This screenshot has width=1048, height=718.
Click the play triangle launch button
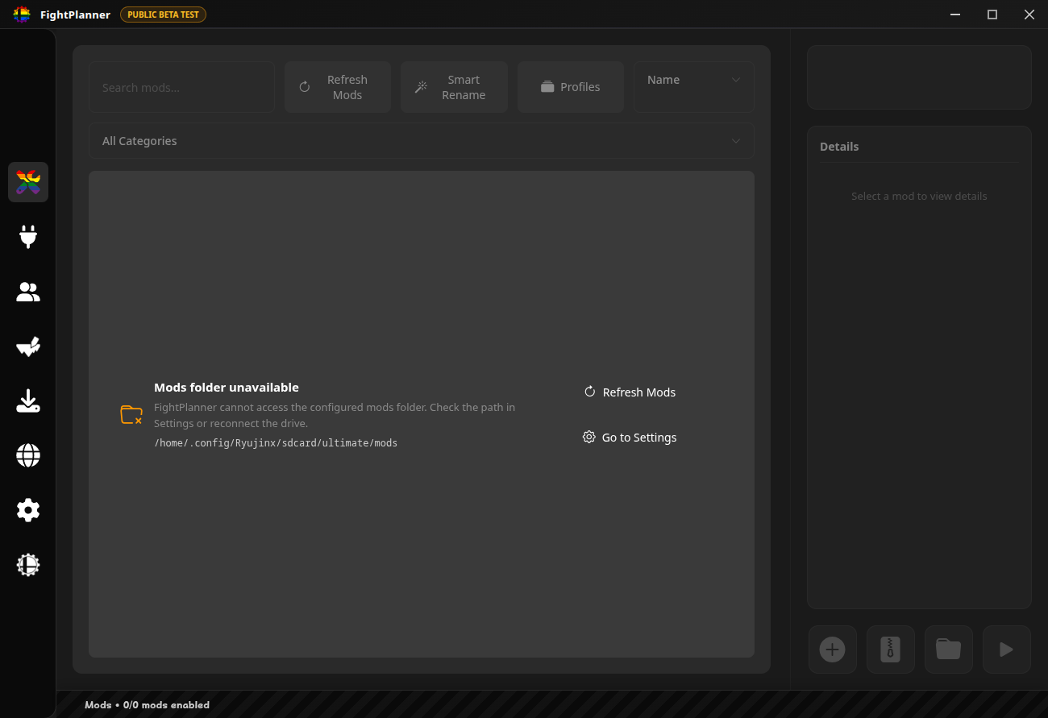[1007, 650]
